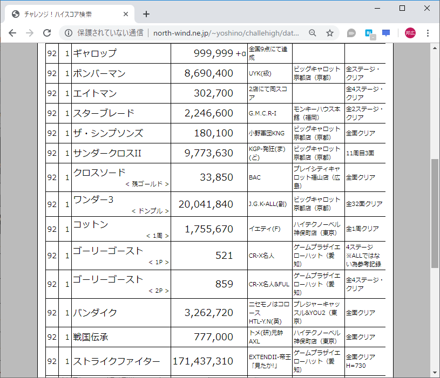Click the score 302,700
This screenshot has width=440, height=378.
[x=214, y=93]
